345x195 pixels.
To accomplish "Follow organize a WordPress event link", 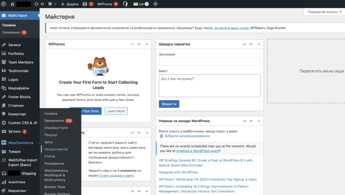I will (198, 151).
